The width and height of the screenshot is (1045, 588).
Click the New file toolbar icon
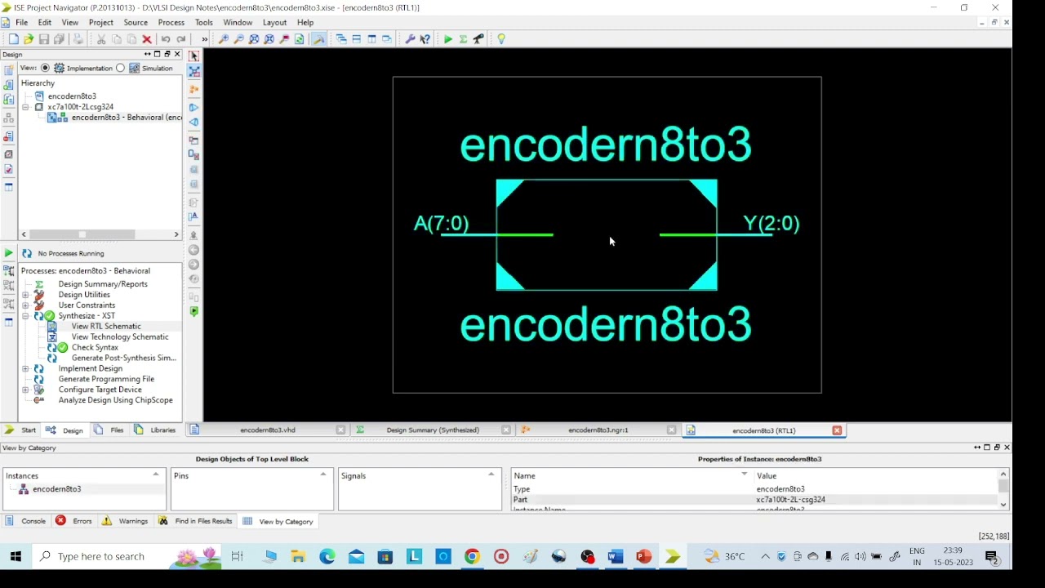[13, 39]
